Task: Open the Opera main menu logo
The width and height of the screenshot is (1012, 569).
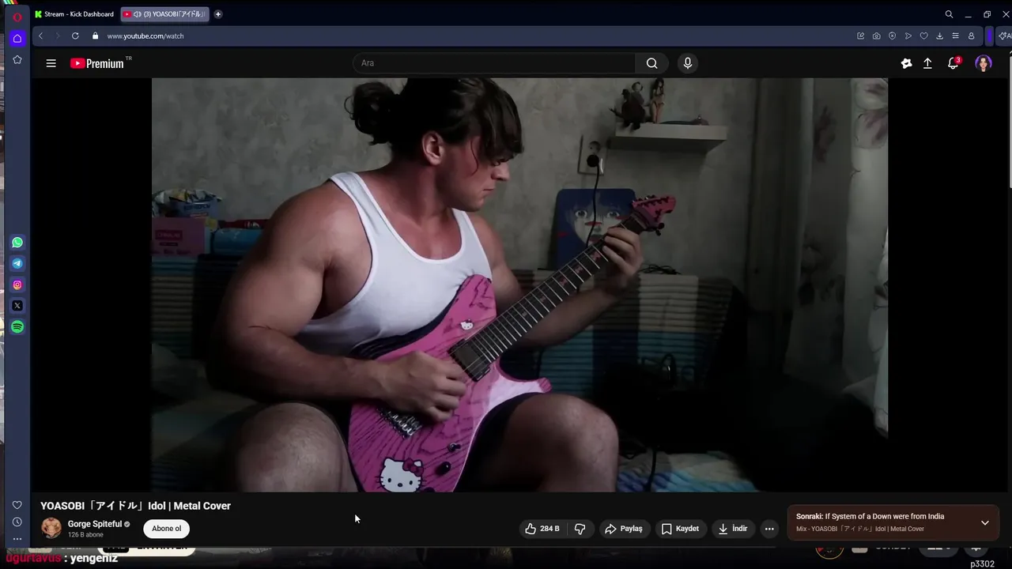Action: (x=17, y=17)
